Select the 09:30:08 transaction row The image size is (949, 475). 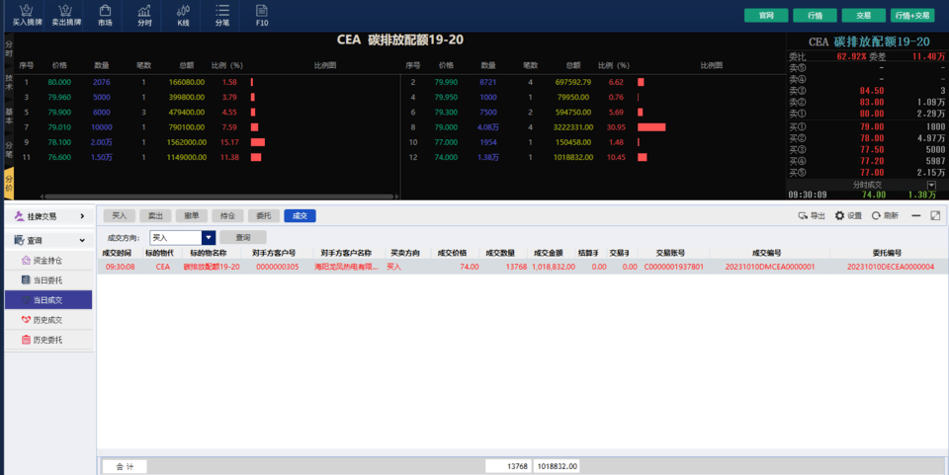tap(494, 267)
